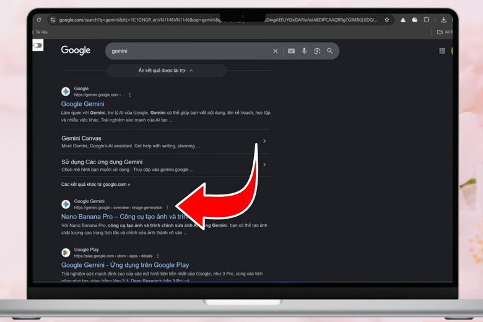
Task: Click into the 'gemini' search input field
Action: click(186, 51)
